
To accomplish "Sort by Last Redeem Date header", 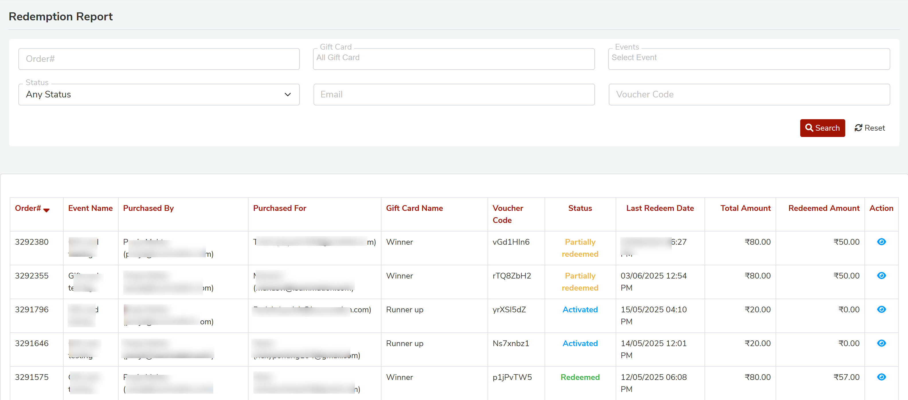I will click(x=660, y=208).
